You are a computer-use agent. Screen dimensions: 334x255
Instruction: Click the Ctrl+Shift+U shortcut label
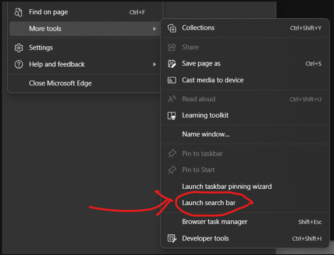[306, 99]
